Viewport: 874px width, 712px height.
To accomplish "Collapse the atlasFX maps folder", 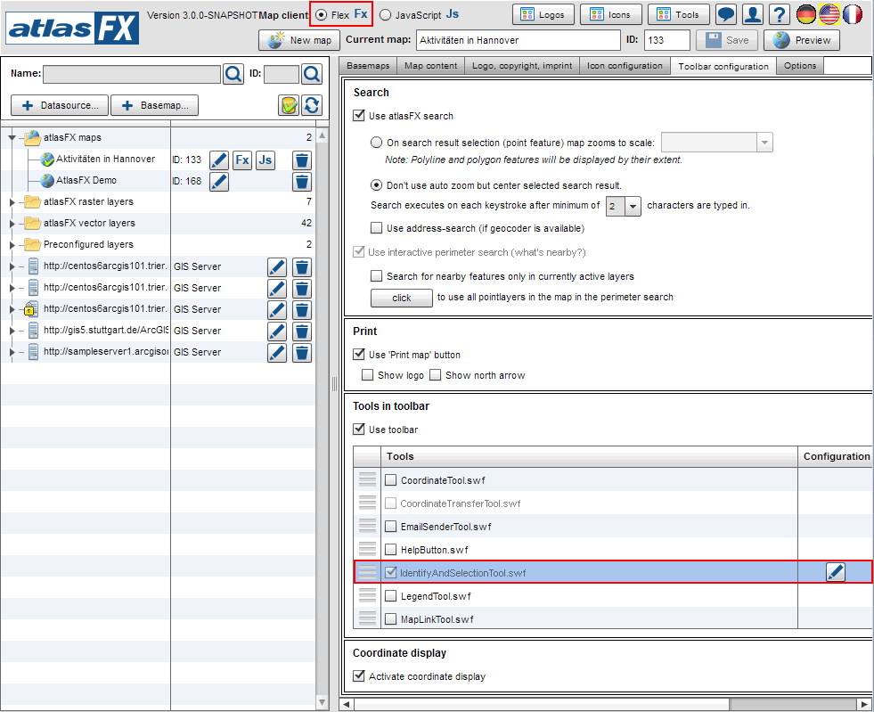I will click(x=12, y=138).
